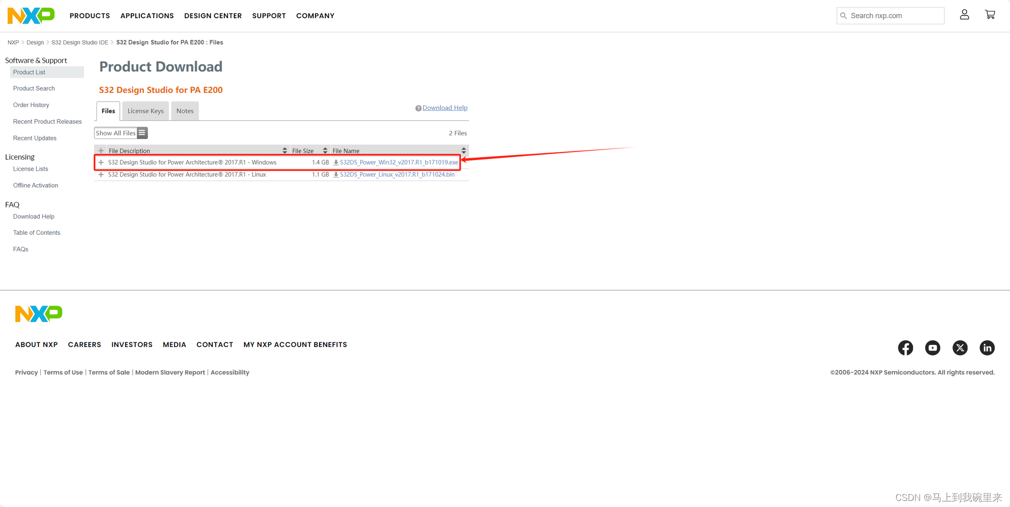The height and width of the screenshot is (507, 1010).
Task: Expand the Linux file row details
Action: pos(101,175)
